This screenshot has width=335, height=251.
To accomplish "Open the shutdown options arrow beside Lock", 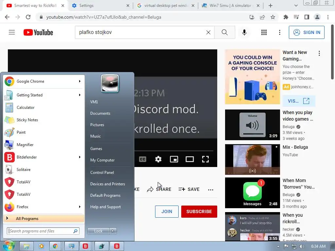I will [113, 231].
